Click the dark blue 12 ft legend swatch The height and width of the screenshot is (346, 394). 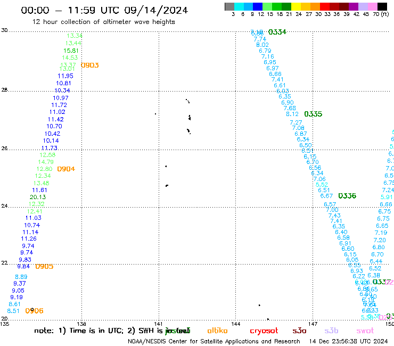pyautogui.click(x=258, y=6)
